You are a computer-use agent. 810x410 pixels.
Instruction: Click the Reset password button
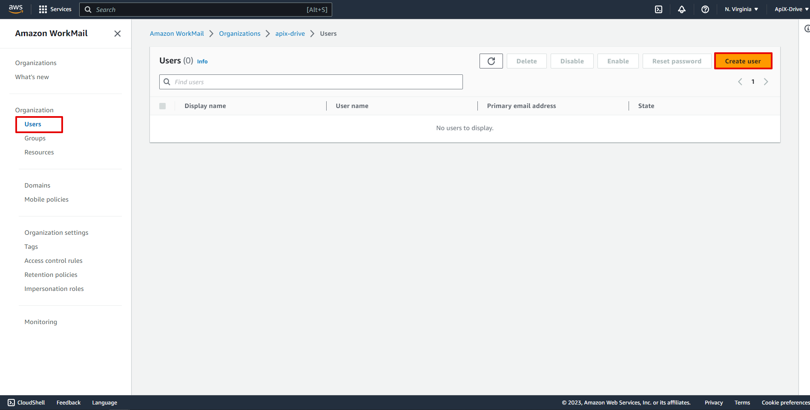pos(677,61)
